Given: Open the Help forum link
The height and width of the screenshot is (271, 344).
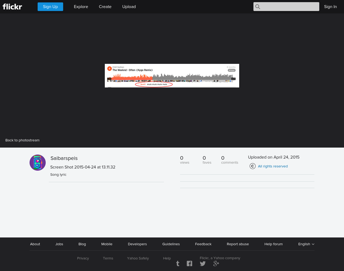Looking at the screenshot, I should (274, 244).
